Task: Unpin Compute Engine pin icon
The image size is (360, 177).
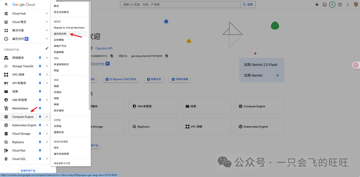Action: (x=40, y=117)
